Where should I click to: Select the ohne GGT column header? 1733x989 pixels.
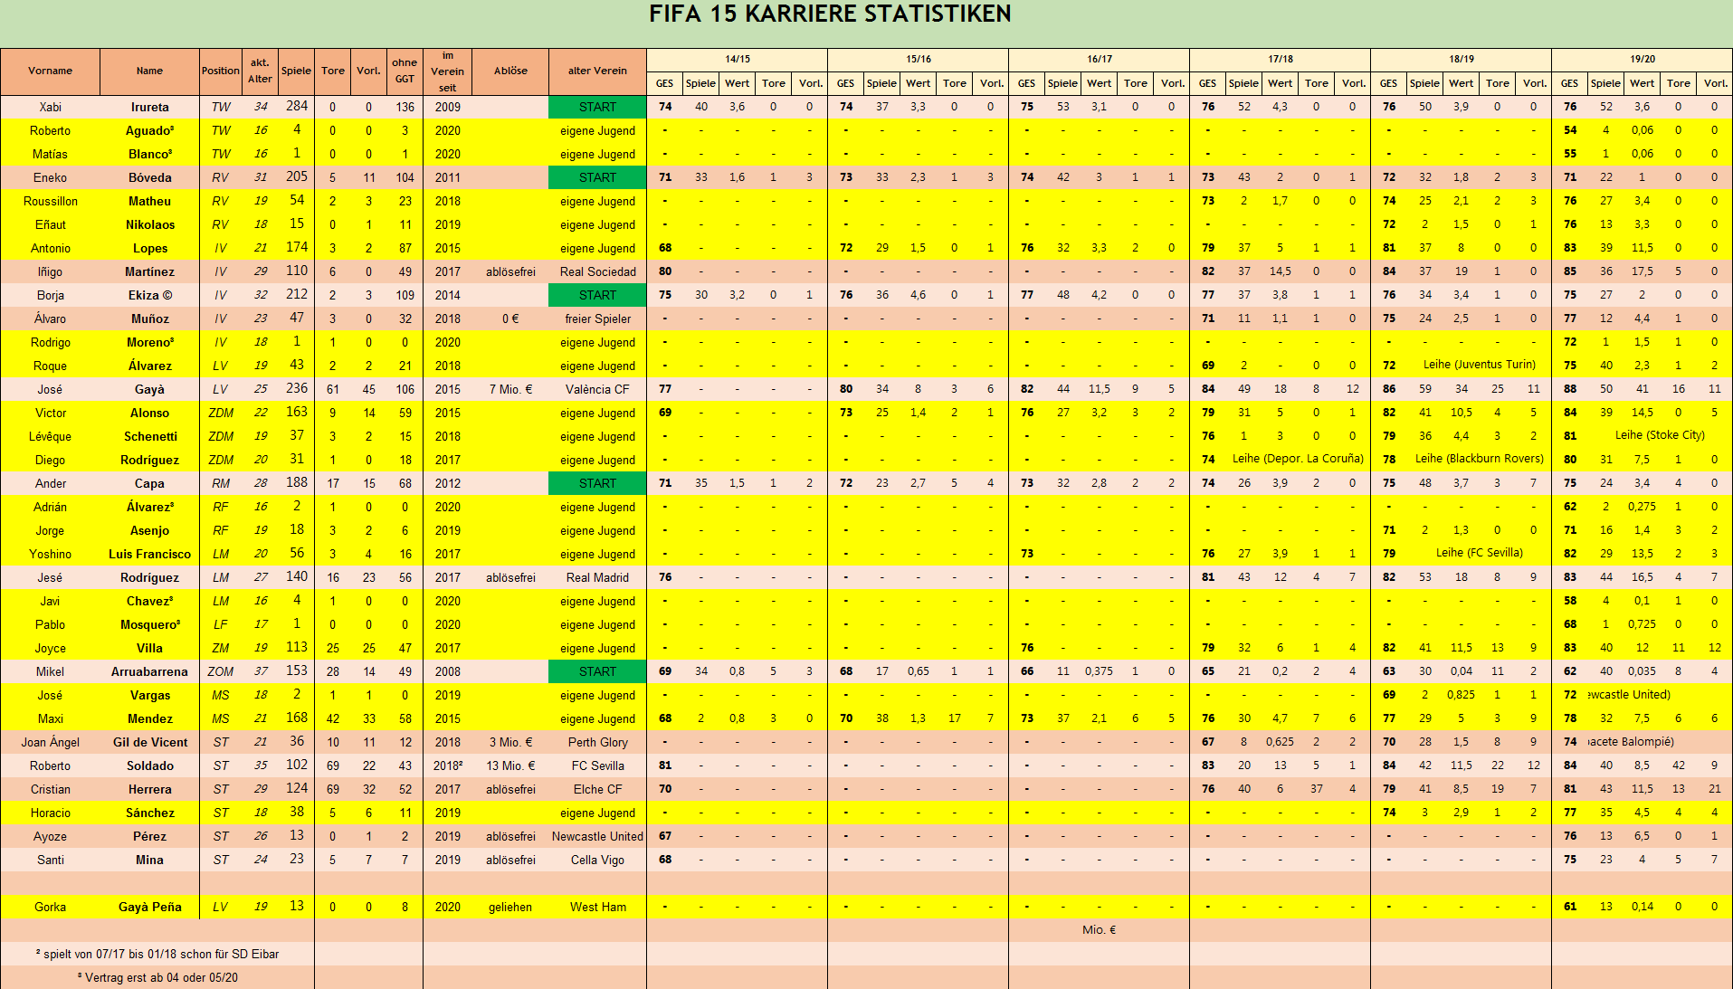405,71
